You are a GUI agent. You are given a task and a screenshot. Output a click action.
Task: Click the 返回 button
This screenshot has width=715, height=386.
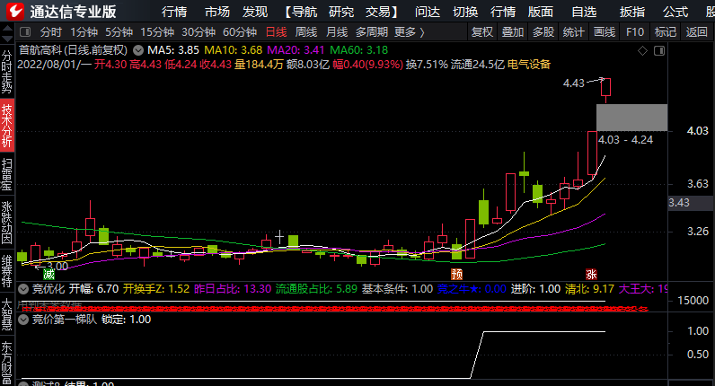click(x=696, y=32)
